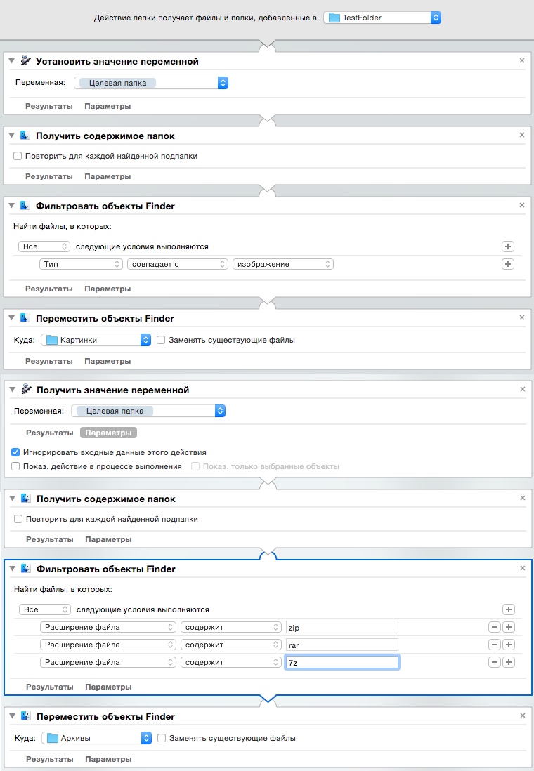The image size is (534, 771).
Task: Click the Automator icon of 'Получить значение переменной'
Action: pyautogui.click(x=25, y=390)
